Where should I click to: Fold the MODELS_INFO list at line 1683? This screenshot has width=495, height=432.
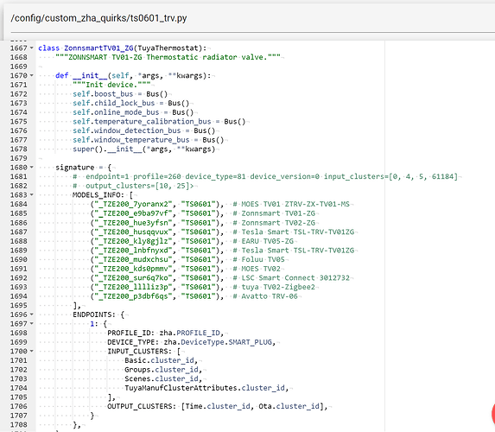coord(32,195)
